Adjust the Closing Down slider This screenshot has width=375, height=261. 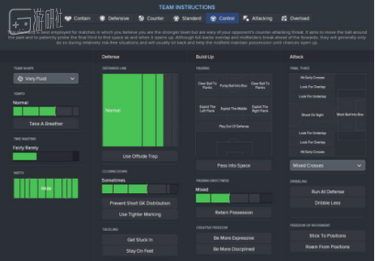(x=139, y=189)
